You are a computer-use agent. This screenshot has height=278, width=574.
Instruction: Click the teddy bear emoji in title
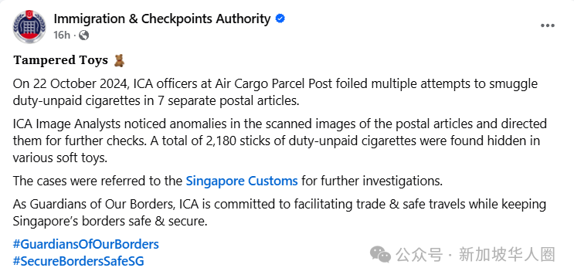pos(119,60)
